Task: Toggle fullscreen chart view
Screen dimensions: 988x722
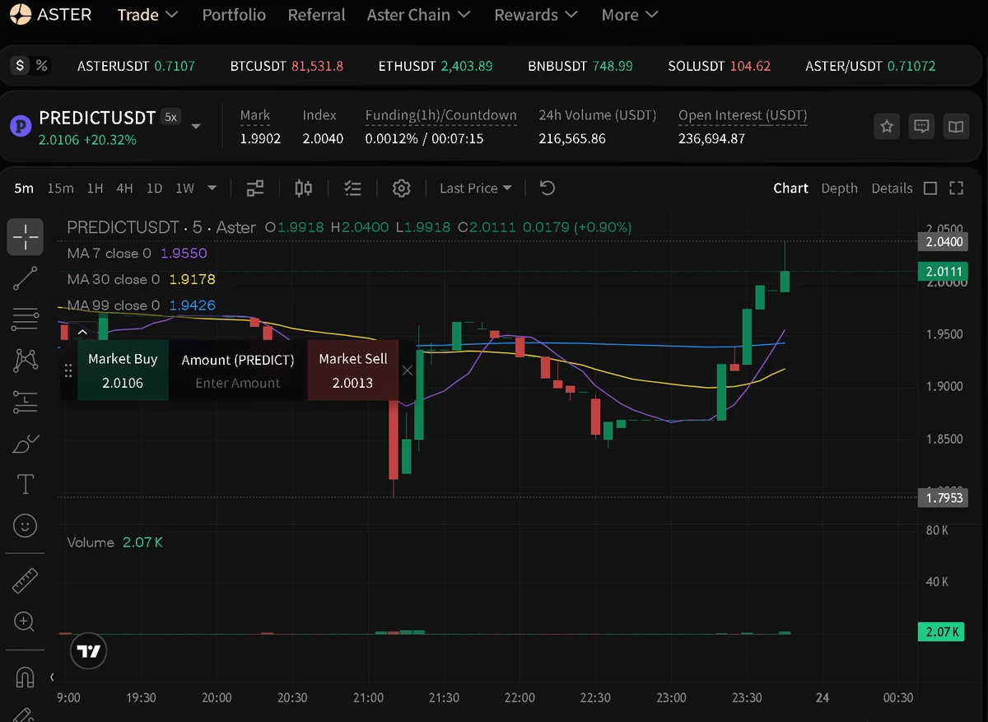Action: click(x=956, y=189)
